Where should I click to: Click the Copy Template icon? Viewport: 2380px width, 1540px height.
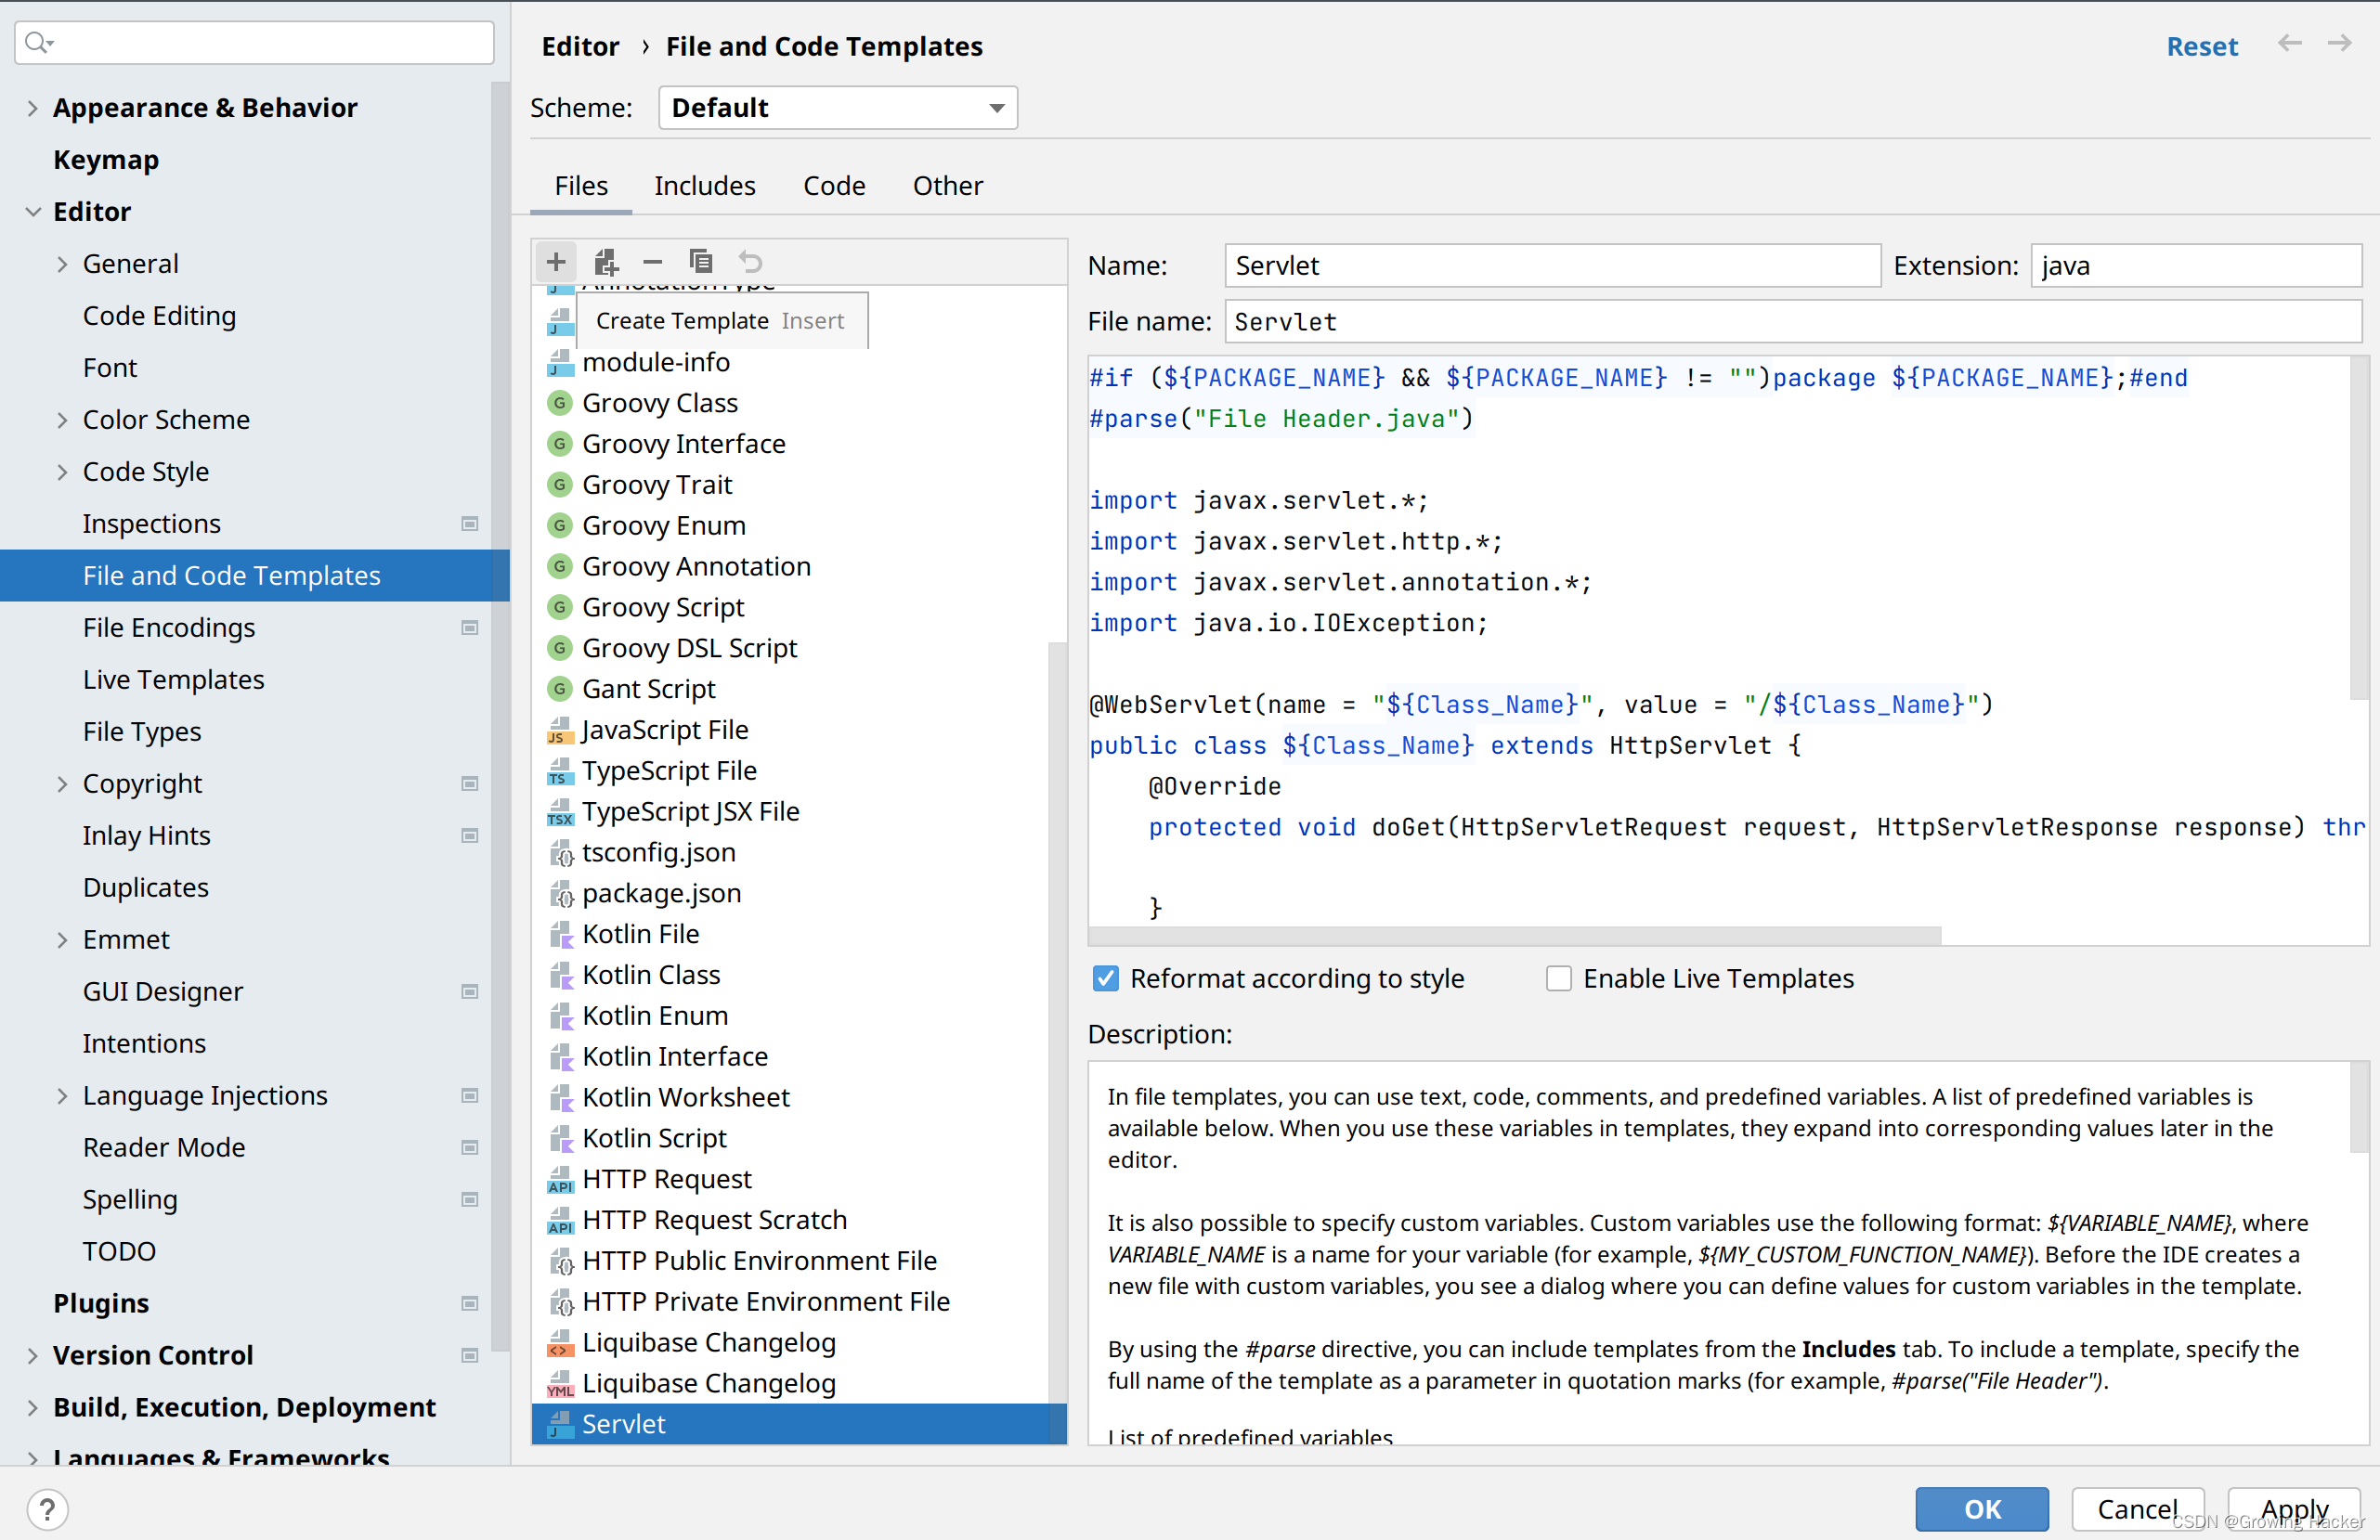pyautogui.click(x=700, y=262)
